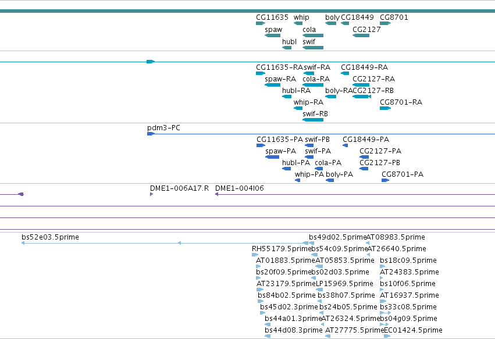Select the AT16937.5prime EST
The width and height of the screenshot is (495, 339).
click(x=383, y=301)
